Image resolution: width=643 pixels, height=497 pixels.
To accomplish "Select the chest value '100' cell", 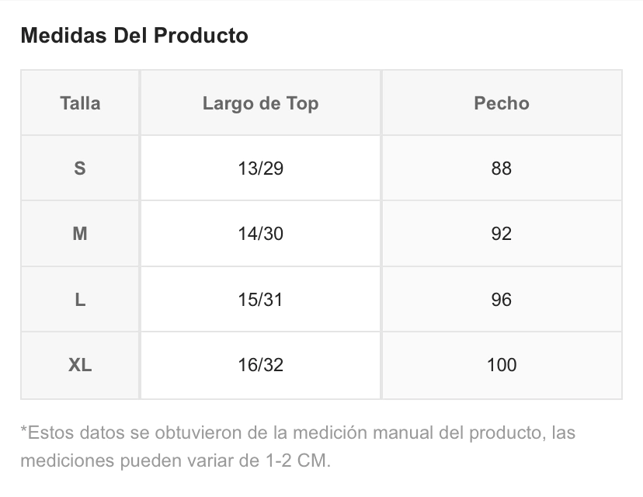I will coord(501,365).
